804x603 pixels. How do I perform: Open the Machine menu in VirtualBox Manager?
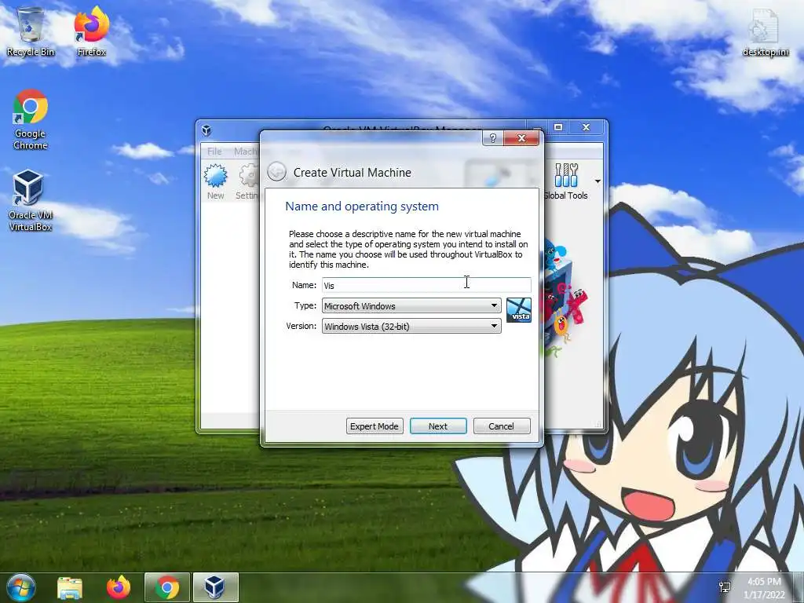tap(246, 152)
